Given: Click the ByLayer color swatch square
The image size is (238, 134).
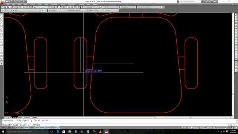Looking at the screenshot, I should (49, 10).
